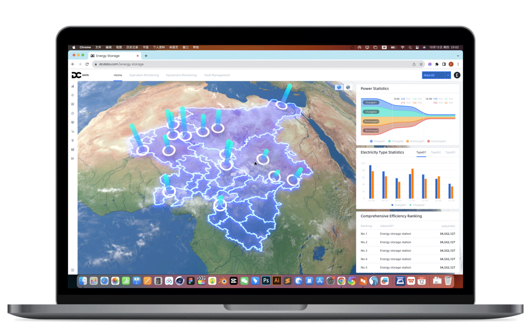531x329 pixels.
Task: Toggle the Discharge02 legend in Power Statistics
Action: click(437, 141)
